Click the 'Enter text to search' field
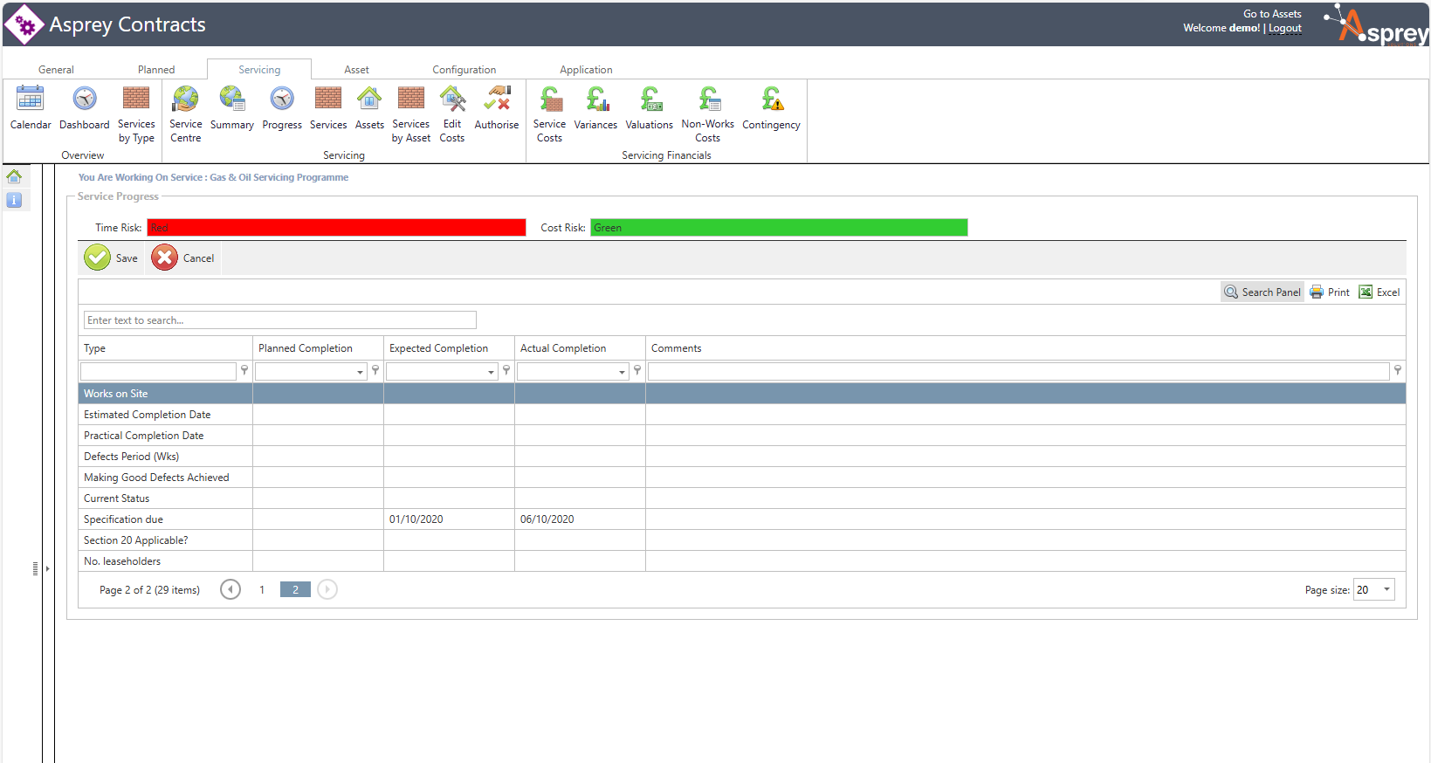 [x=279, y=320]
